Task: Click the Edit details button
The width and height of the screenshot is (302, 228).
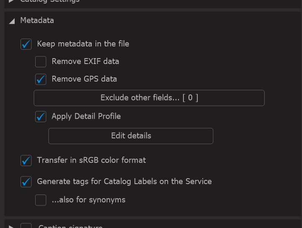Action: point(131,136)
